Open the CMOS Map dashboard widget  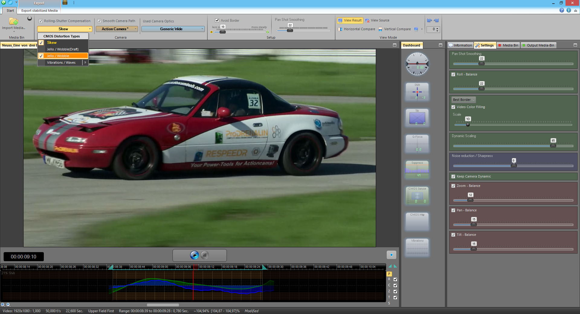tap(417, 221)
